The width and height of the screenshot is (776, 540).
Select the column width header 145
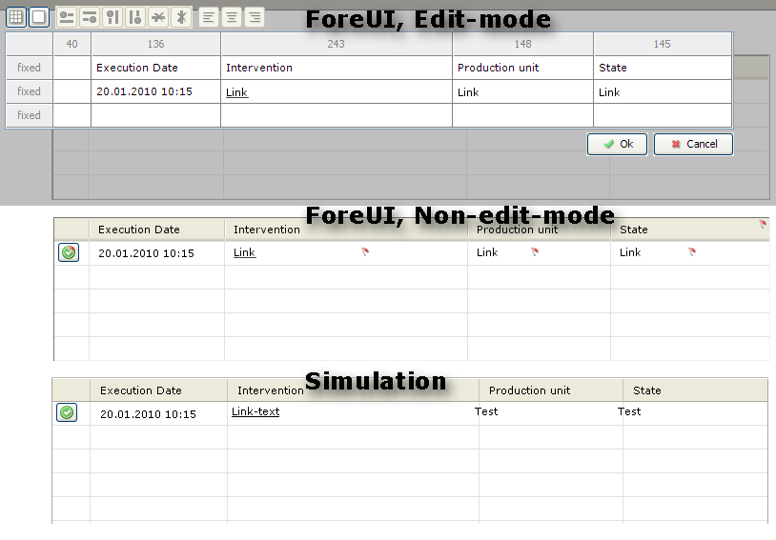click(663, 44)
